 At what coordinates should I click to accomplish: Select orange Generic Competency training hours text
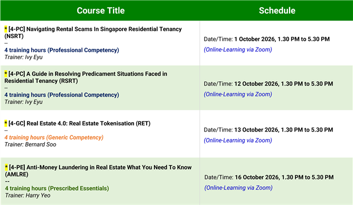point(54,138)
